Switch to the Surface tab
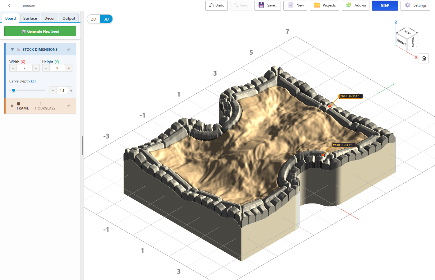Screen dimensions: 435x280 click(x=30, y=18)
